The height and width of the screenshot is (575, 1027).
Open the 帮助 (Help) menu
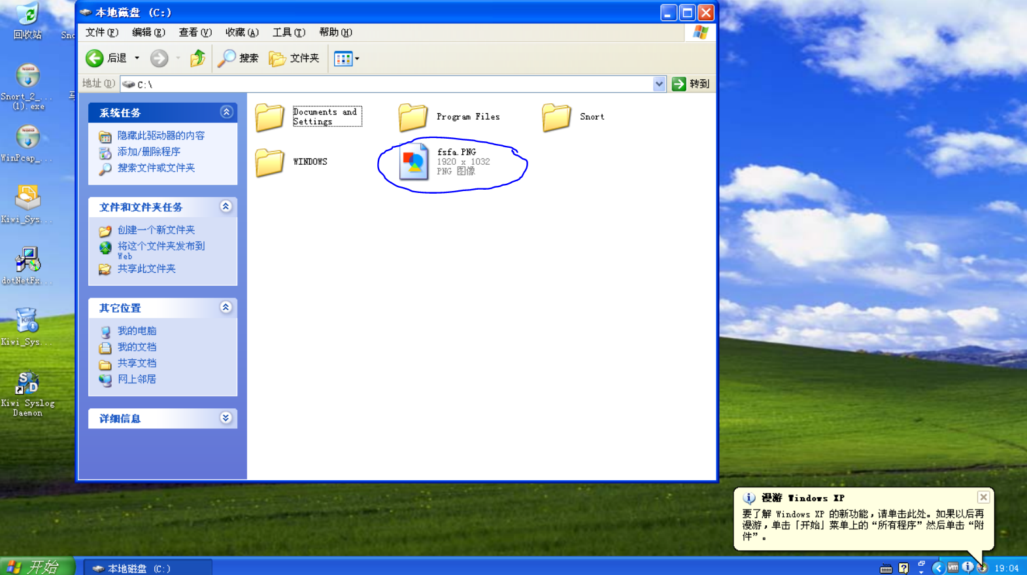[335, 32]
